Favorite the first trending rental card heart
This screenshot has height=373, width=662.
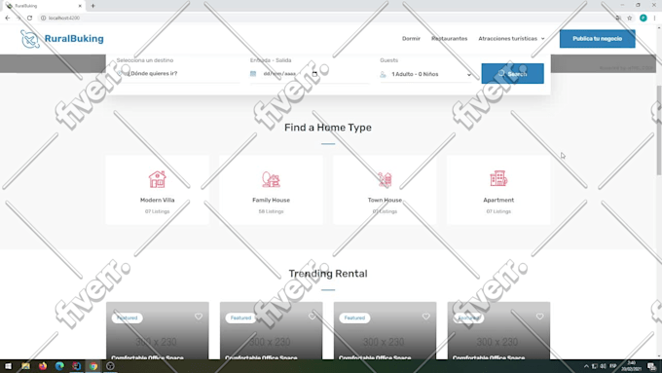pos(199,317)
